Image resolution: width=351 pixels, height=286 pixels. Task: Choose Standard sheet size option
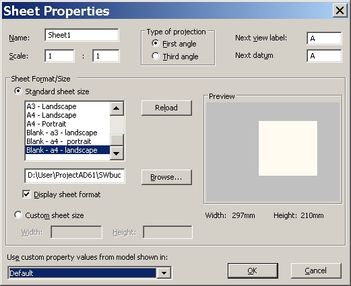[18, 91]
